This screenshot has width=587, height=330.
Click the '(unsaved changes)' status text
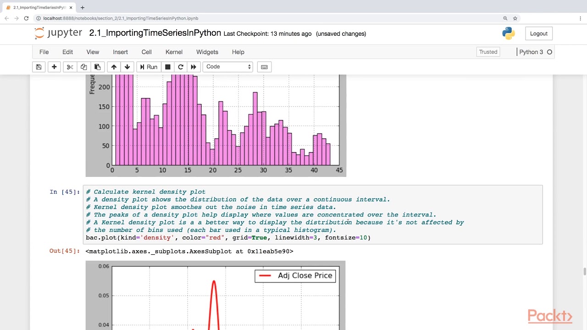point(341,33)
